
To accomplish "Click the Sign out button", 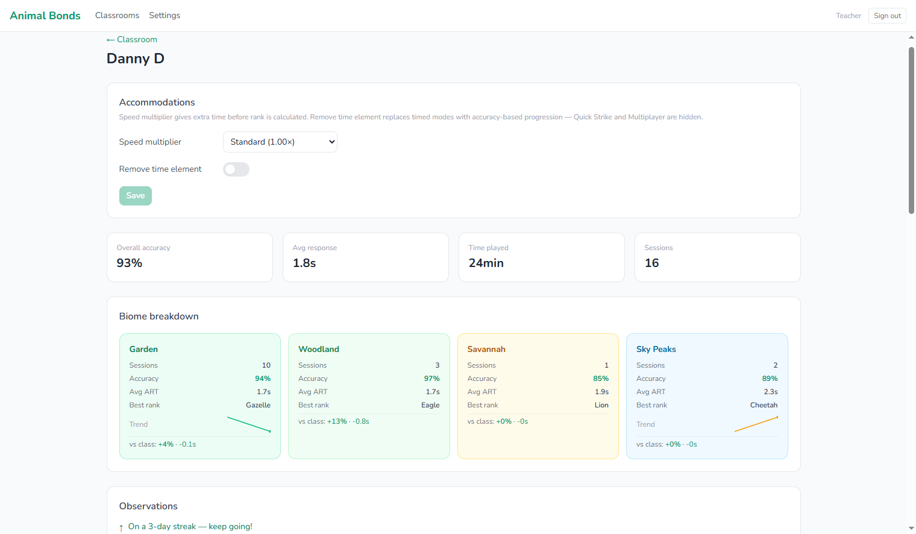I will click(x=887, y=16).
